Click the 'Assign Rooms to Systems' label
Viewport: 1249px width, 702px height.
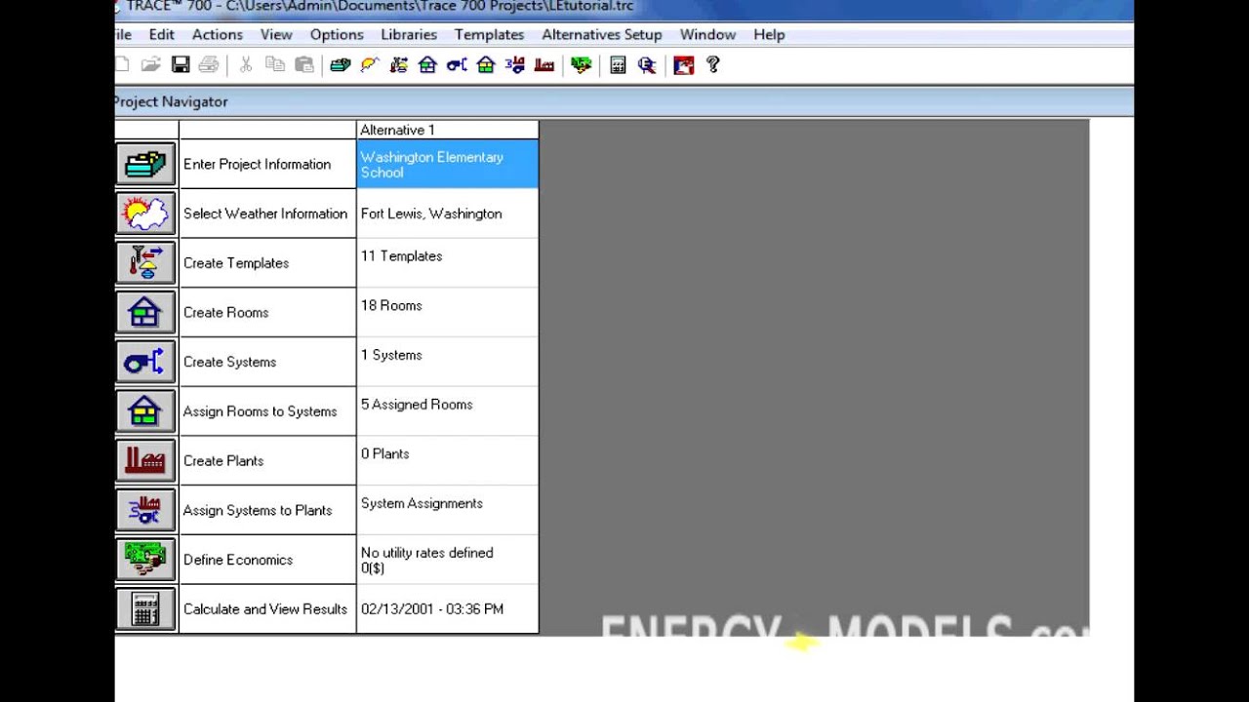tap(261, 411)
